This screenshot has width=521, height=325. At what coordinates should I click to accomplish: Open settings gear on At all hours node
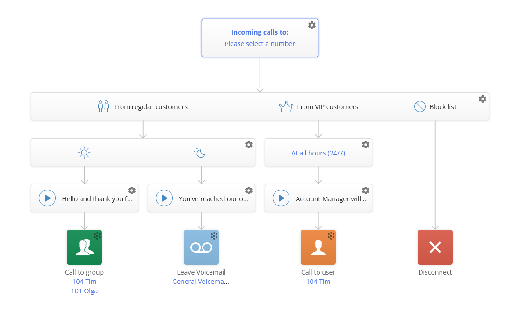pyautogui.click(x=366, y=145)
